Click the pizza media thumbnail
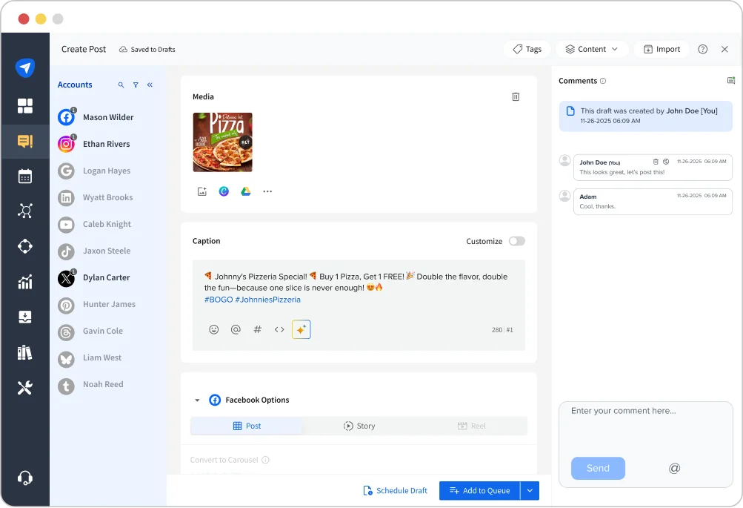The width and height of the screenshot is (743, 508). [223, 142]
